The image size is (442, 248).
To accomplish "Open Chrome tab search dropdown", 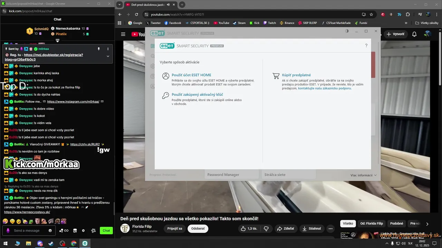I will [119, 5].
